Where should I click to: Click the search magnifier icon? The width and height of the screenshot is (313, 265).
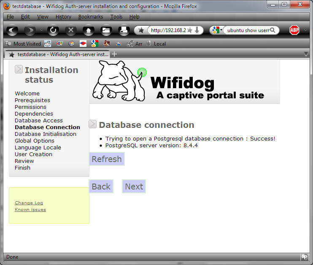point(273,30)
